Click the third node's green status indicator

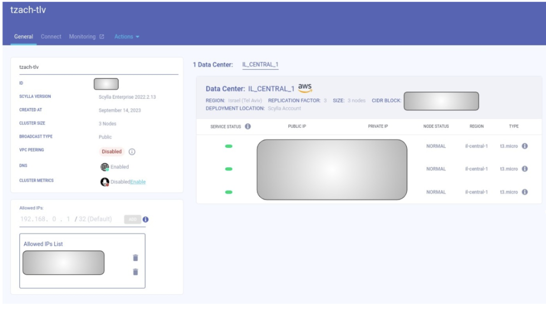(229, 192)
